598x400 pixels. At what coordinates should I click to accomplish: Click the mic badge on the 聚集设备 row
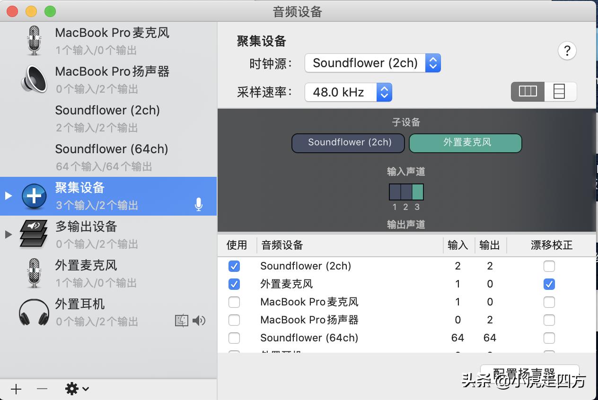pos(198,204)
